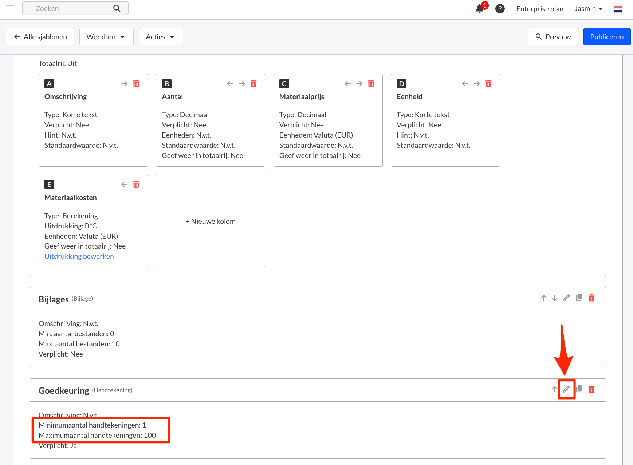
Task: Add a Nieuwe kolom
Action: [x=211, y=221]
